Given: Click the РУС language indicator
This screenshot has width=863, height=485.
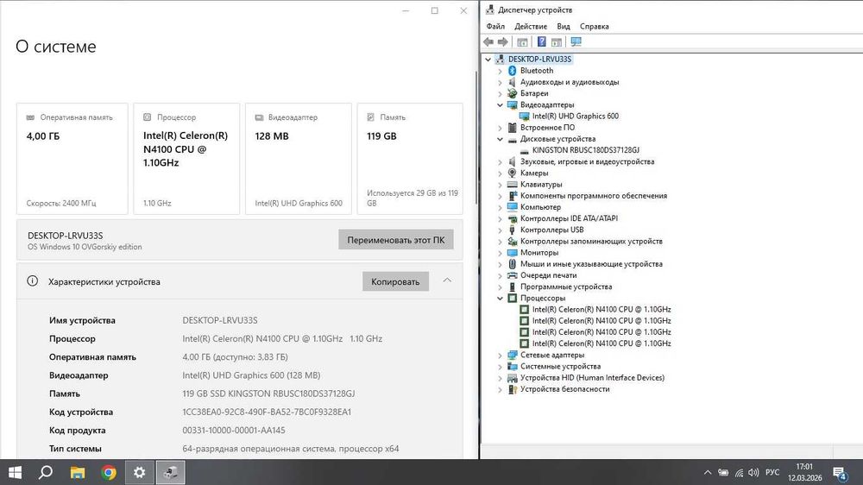Looking at the screenshot, I should [772, 472].
